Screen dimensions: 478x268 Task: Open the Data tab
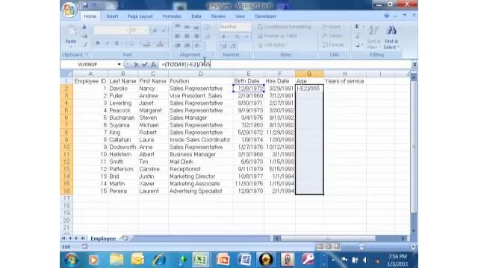point(196,16)
